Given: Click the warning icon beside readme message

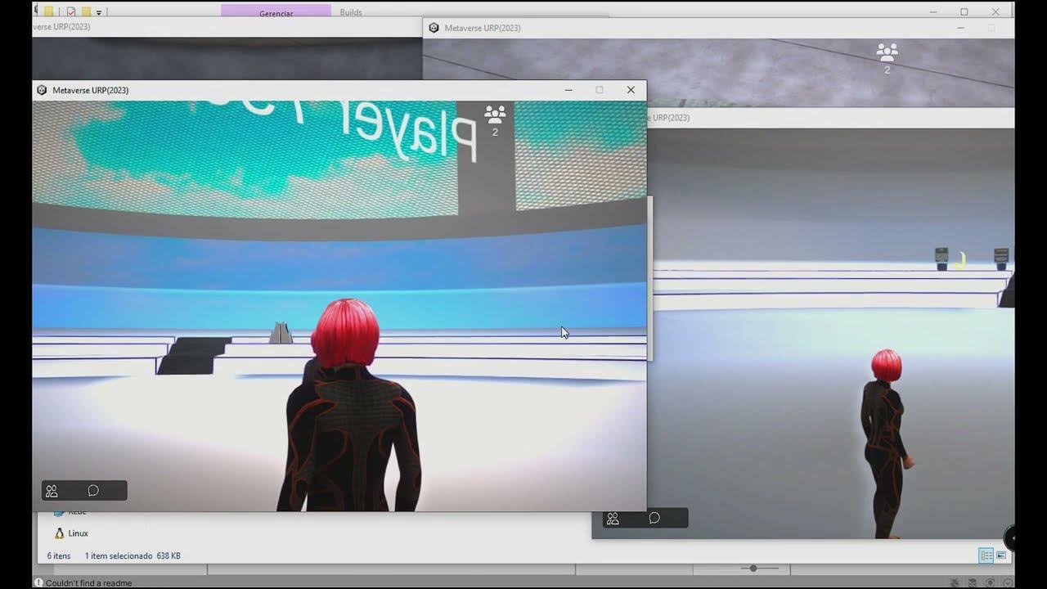Looking at the screenshot, I should [38, 583].
